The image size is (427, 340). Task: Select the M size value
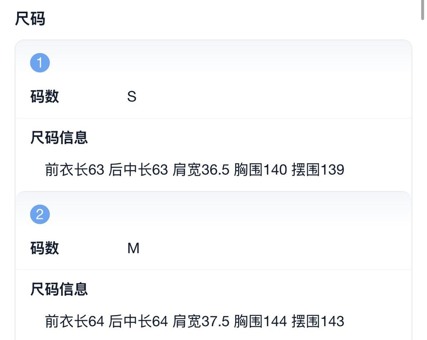pyautogui.click(x=133, y=249)
